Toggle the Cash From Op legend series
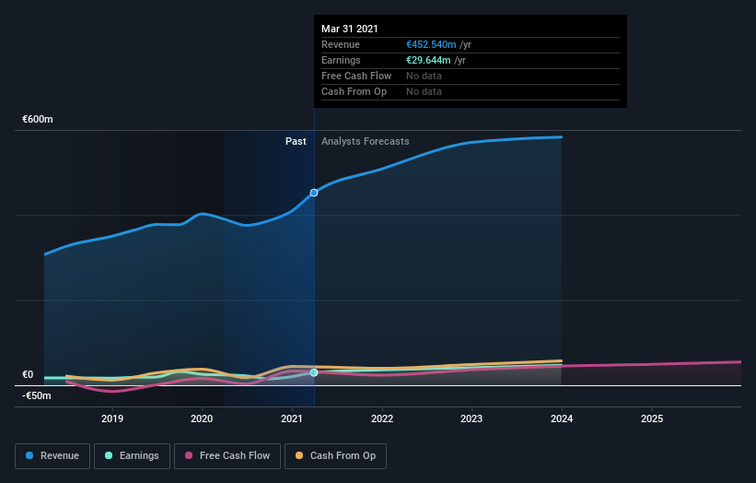 (x=335, y=456)
